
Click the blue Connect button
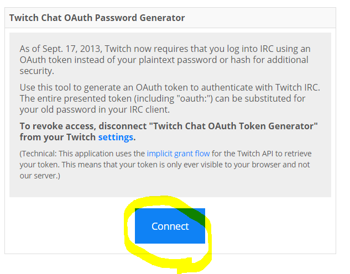point(170,226)
